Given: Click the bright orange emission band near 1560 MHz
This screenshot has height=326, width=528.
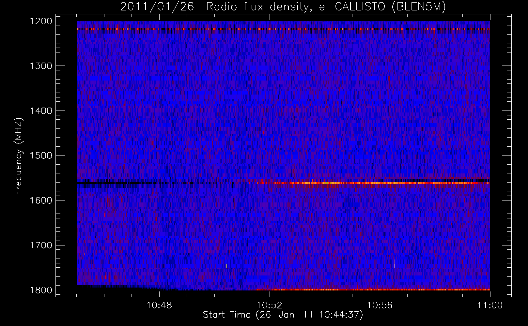Looking at the screenshot, I should [374, 183].
